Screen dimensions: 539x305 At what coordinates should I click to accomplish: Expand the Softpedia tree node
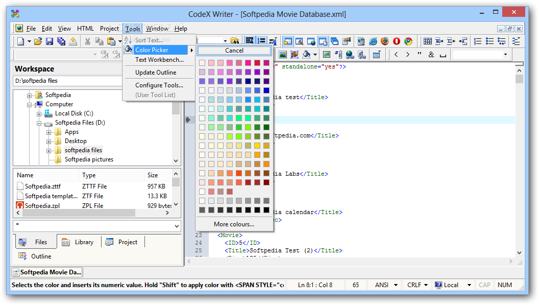[29, 96]
